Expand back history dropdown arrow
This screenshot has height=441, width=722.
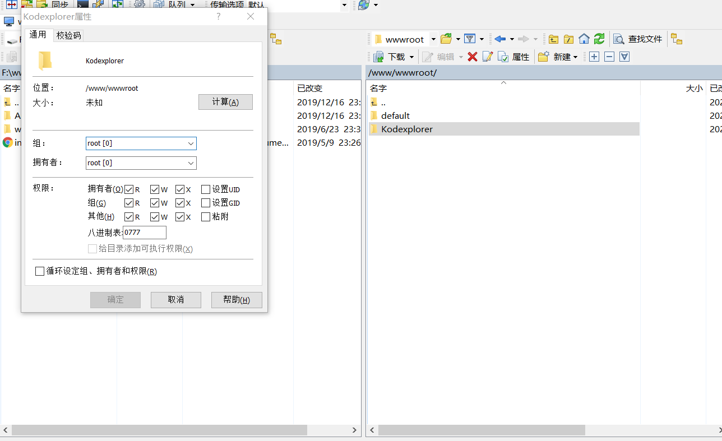[x=512, y=39]
